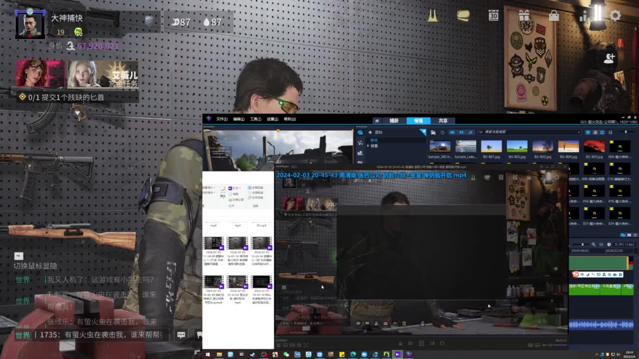Viewport: 639px width, 359px height.
Task: Toggle the show audio filter button
Action: pos(470,132)
